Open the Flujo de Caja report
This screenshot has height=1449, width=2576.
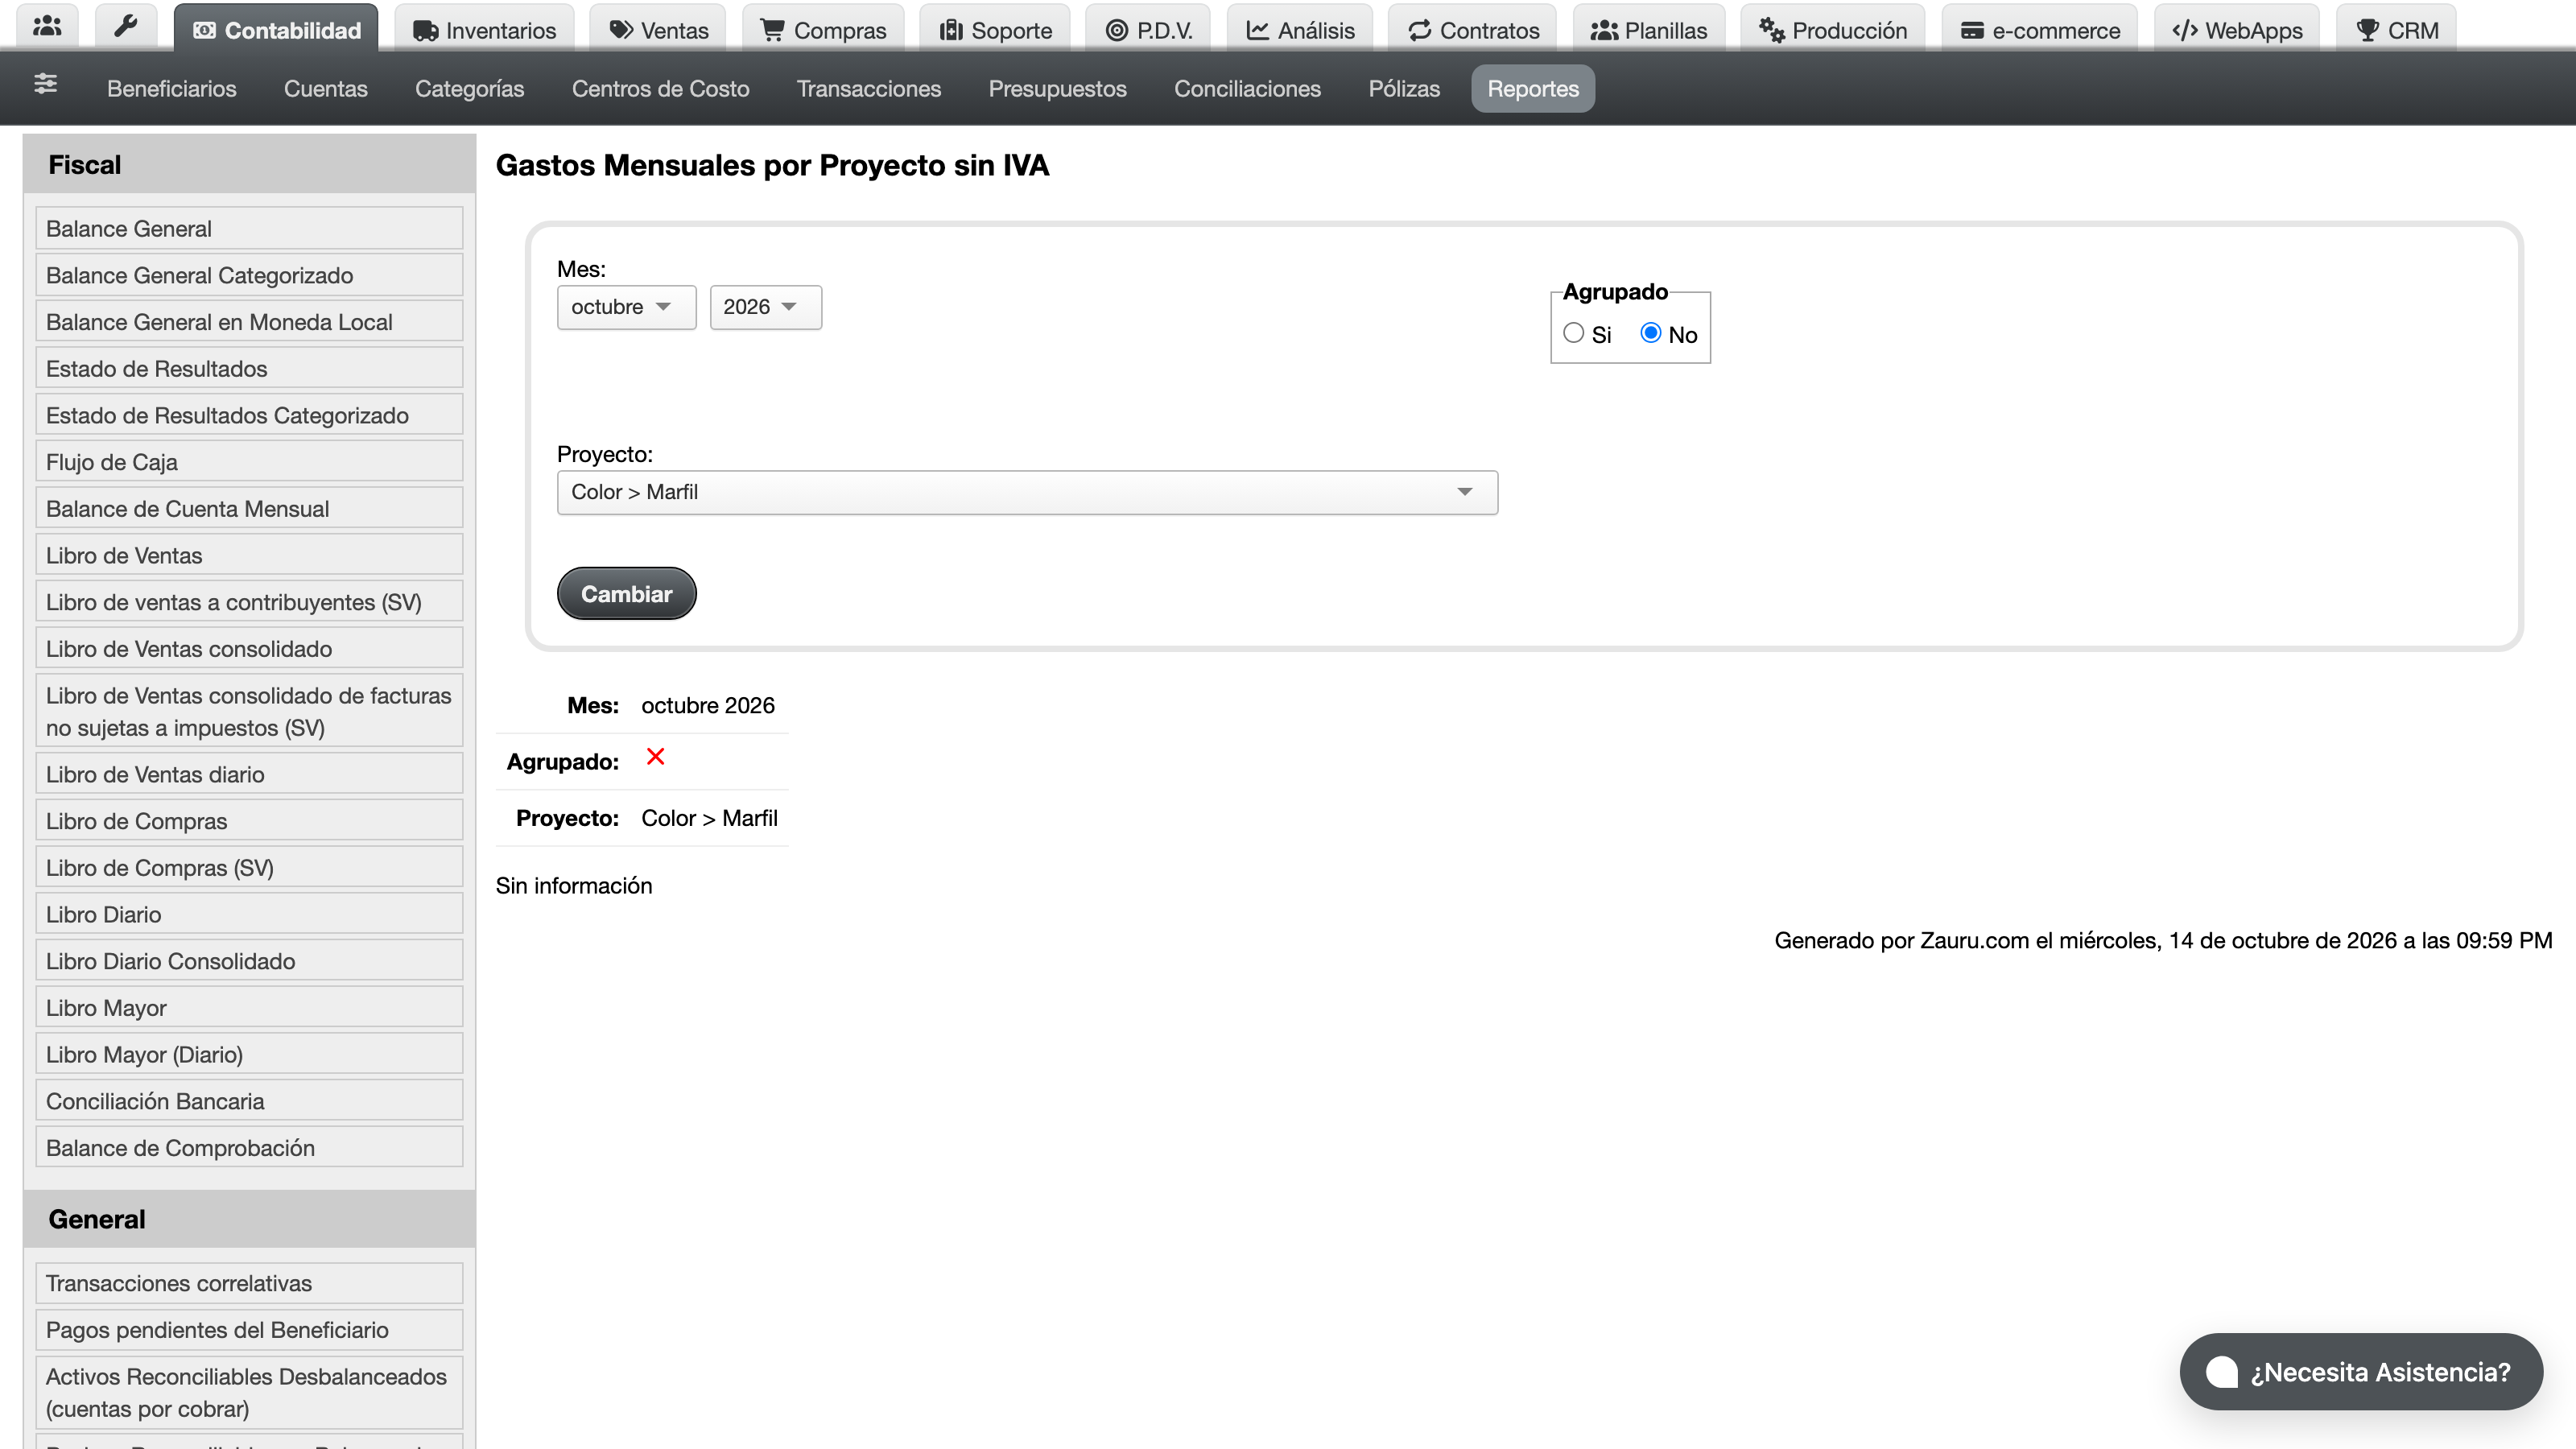pyautogui.click(x=249, y=461)
